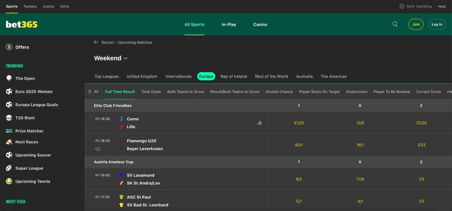Click the T20 Blast cricket icon
This screenshot has width=452, height=211.
(x=9, y=118)
